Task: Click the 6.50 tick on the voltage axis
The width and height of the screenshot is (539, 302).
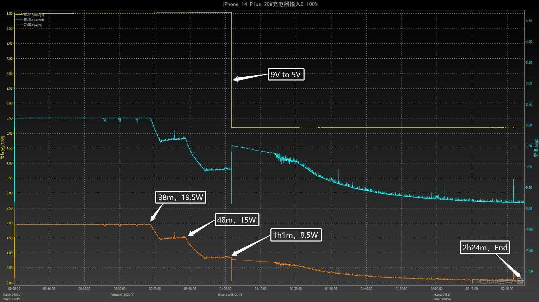Action: click(9, 89)
